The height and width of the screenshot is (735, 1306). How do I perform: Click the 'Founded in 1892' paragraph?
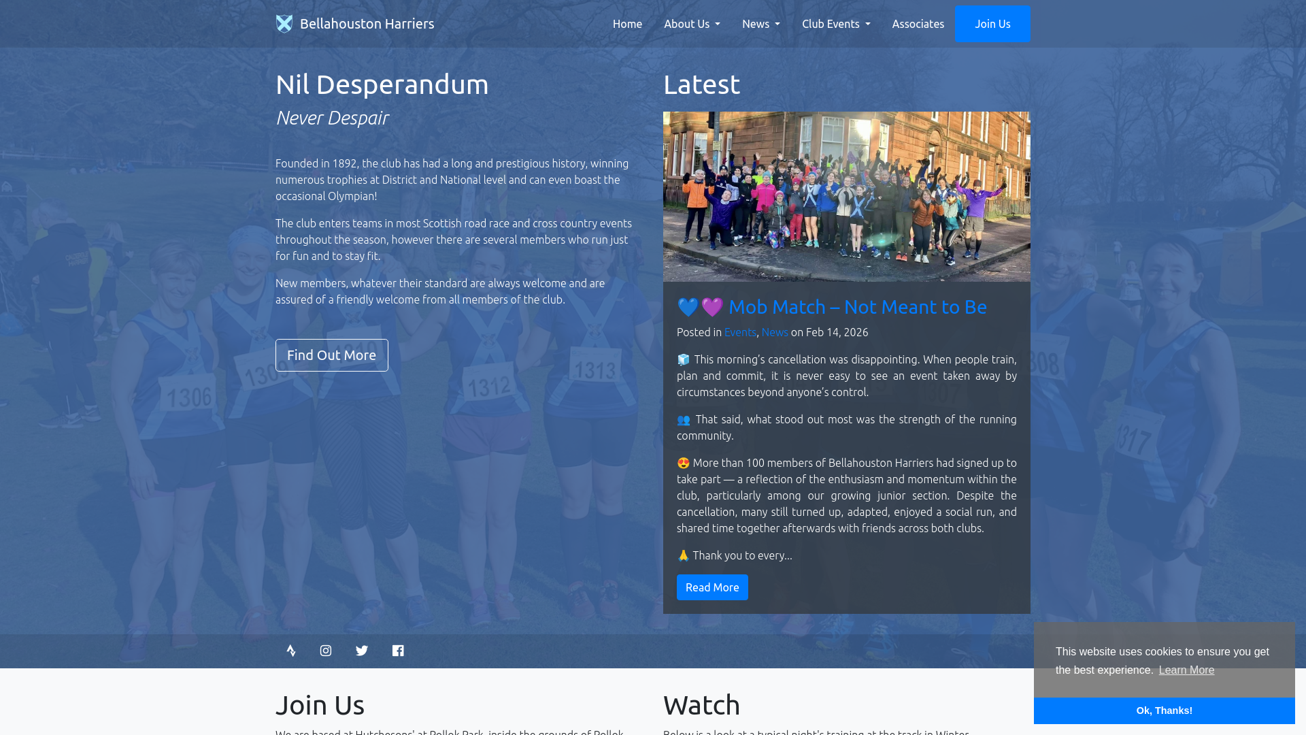coord(454,180)
